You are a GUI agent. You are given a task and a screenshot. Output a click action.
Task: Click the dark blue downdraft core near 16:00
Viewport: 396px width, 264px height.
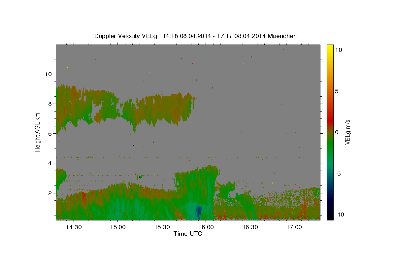tap(199, 212)
